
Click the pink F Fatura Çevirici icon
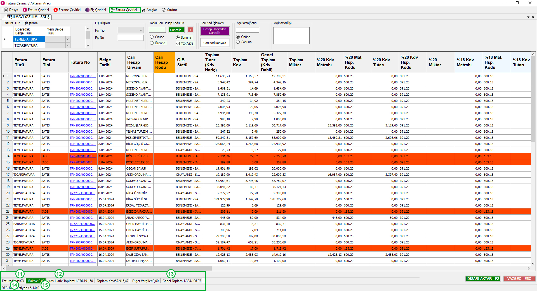[x=25, y=10]
